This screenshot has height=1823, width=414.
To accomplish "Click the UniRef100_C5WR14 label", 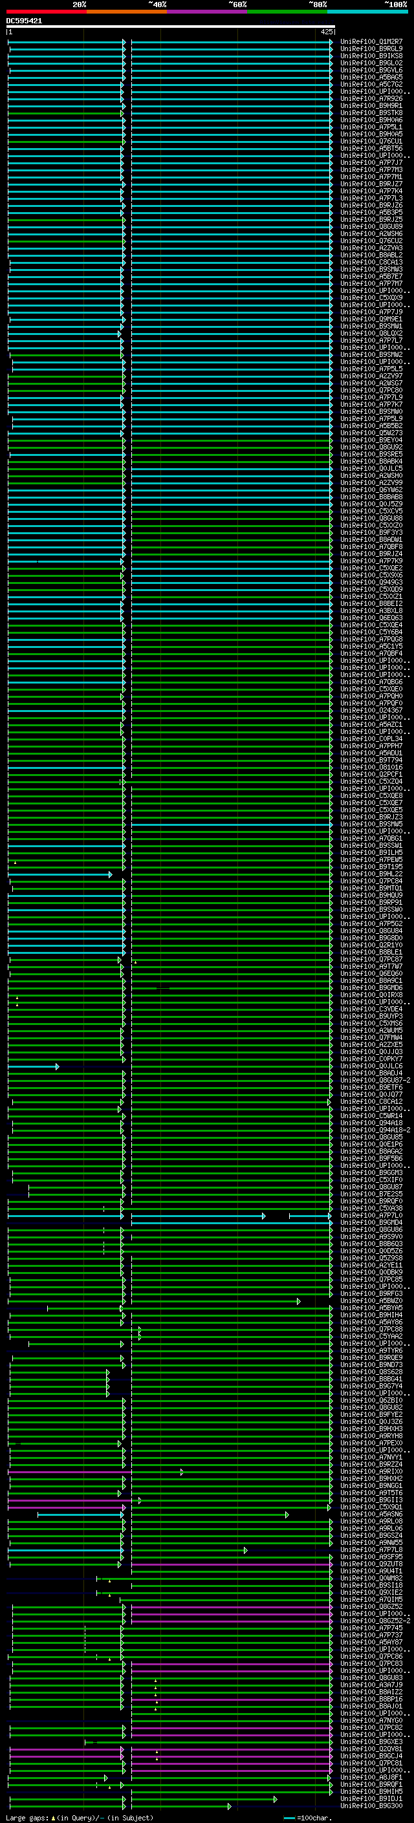I will click(x=371, y=1116).
